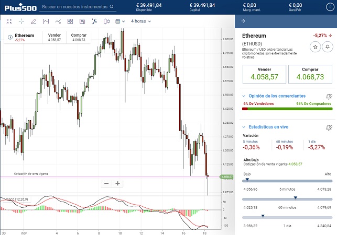Click the fullscreen chart icon
Viewport: 337px width, 235px height.
pyautogui.click(x=9, y=21)
